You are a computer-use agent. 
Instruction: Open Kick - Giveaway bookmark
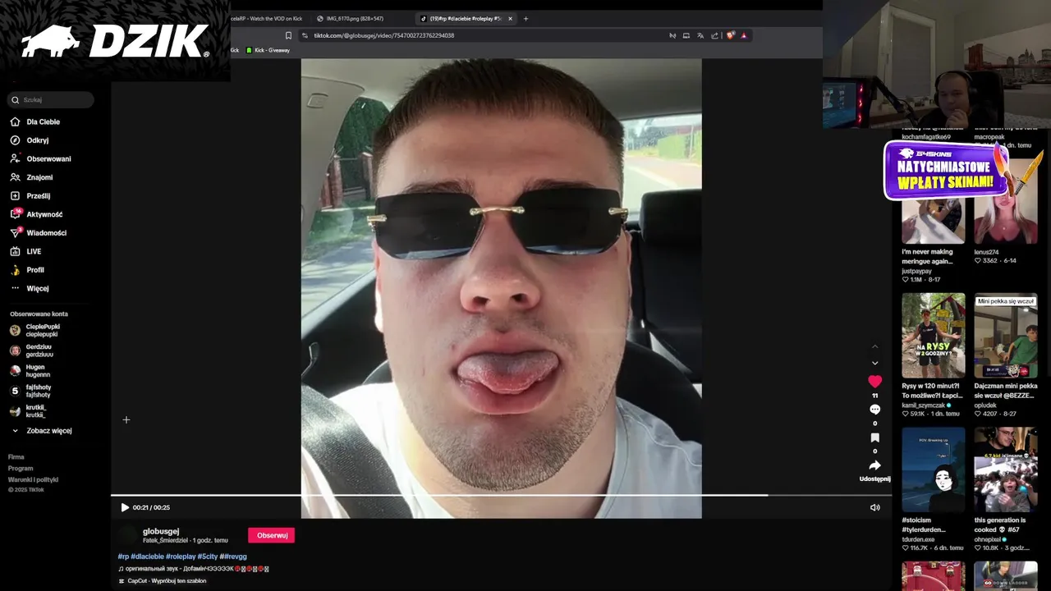click(268, 50)
